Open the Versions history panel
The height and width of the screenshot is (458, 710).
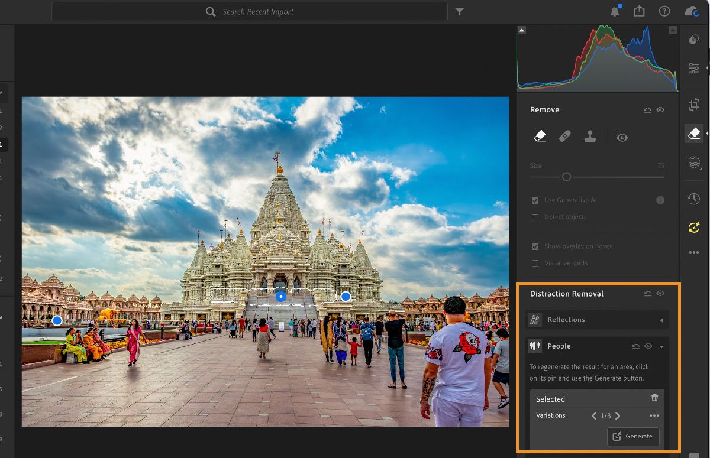pos(693,199)
